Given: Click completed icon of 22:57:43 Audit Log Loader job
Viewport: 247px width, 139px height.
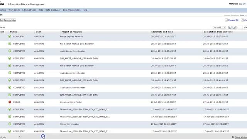Looking at the screenshot, I should [10, 51].
